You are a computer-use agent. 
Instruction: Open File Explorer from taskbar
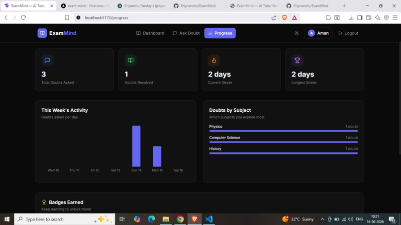pos(166,219)
